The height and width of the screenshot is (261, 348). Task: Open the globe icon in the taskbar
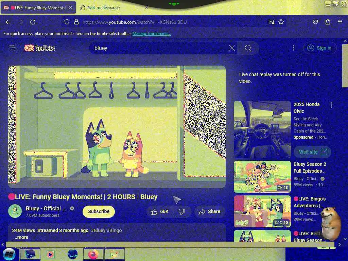72,254
